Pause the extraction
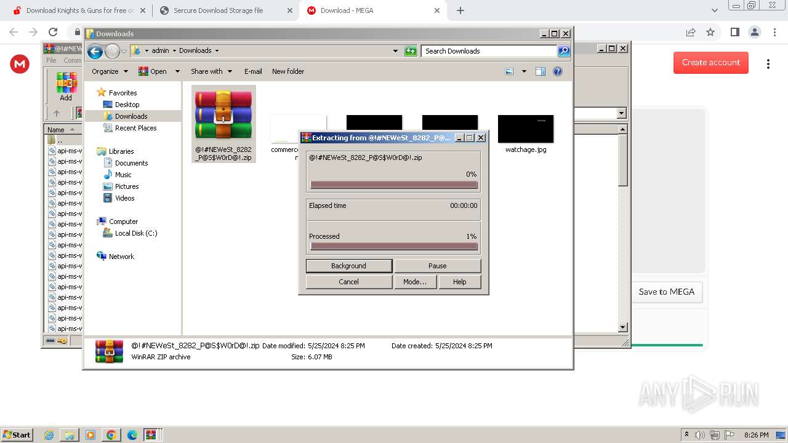Viewport: 788px width, 443px height. pos(437,266)
